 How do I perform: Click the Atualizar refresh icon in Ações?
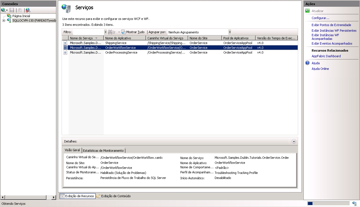(x=307, y=11)
